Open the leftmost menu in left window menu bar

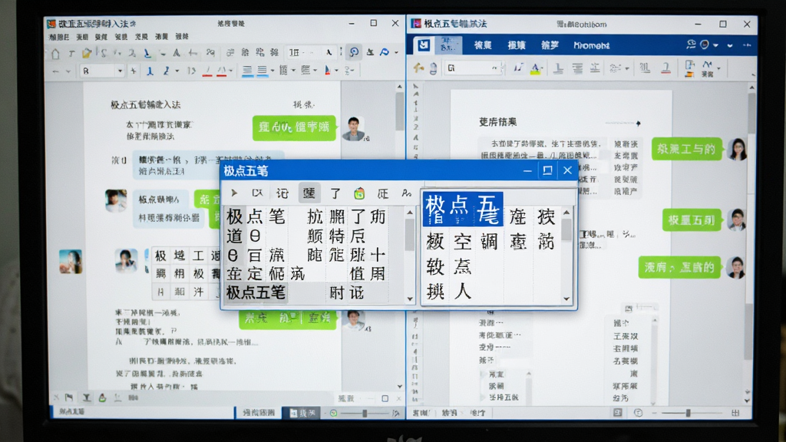click(59, 37)
